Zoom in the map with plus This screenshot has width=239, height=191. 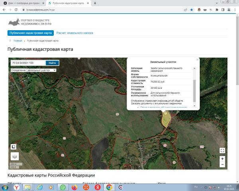(222, 159)
